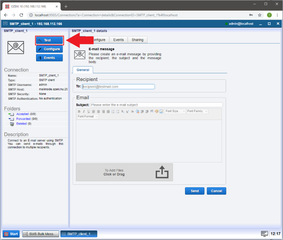Open the text color palette icon

click(156, 112)
